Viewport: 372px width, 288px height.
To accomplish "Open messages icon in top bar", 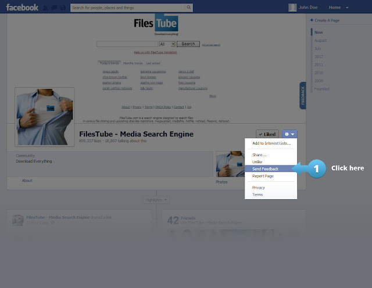I will tap(54, 8).
